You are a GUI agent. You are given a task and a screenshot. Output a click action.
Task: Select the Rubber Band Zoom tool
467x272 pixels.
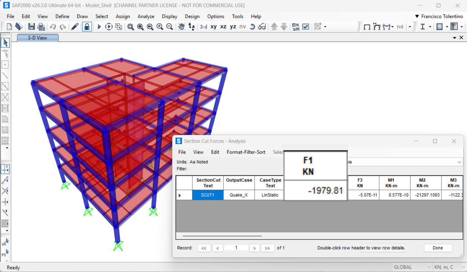click(131, 26)
